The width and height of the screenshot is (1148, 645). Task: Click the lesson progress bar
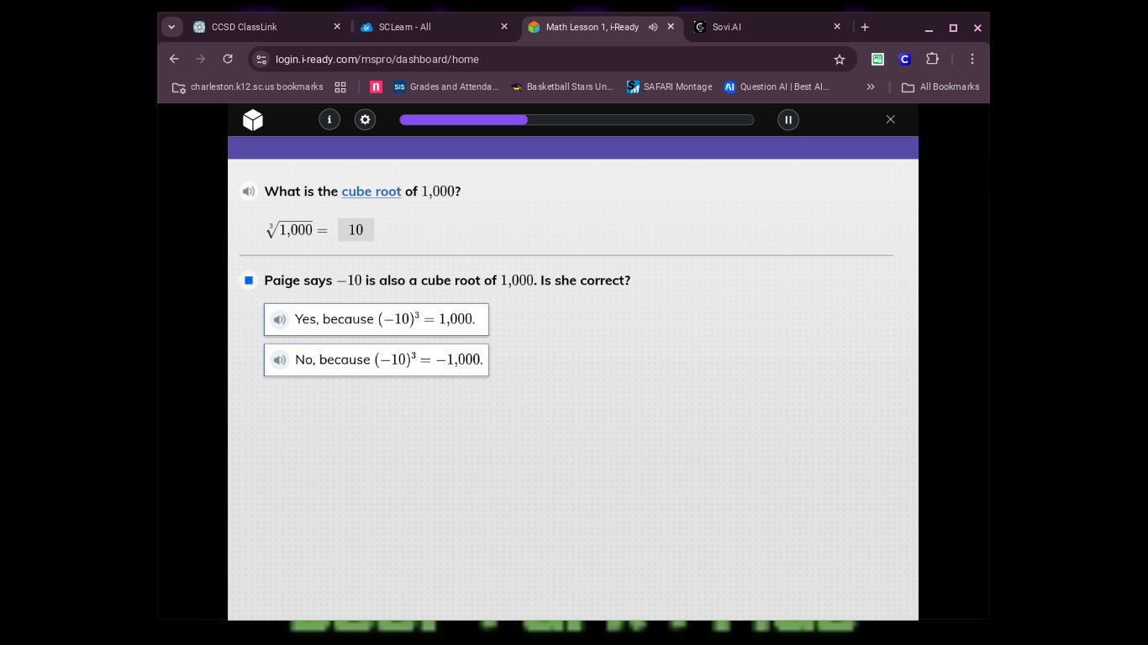click(577, 119)
